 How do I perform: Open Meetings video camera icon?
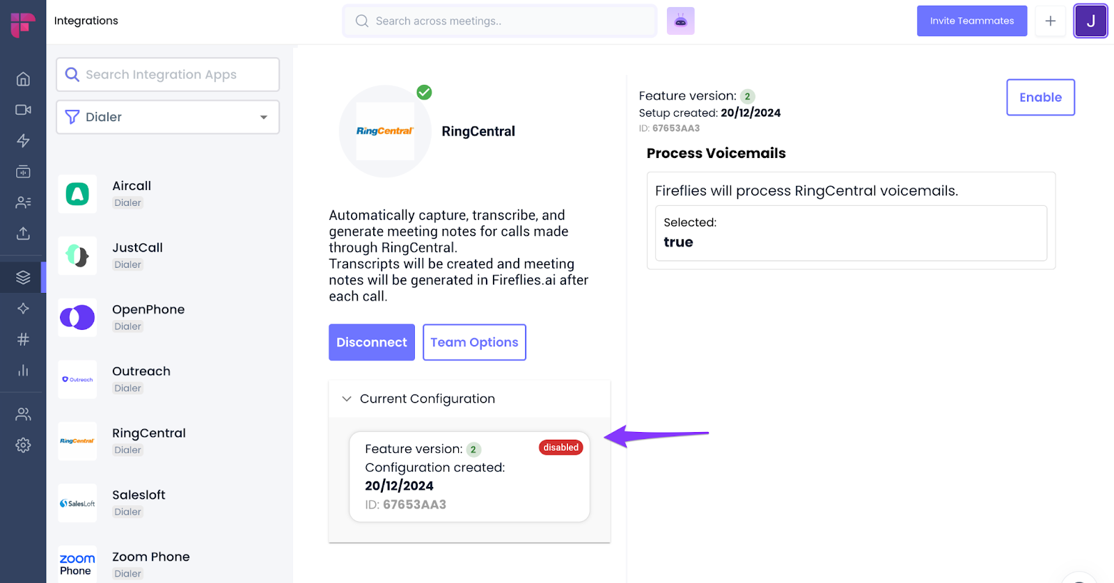23,110
